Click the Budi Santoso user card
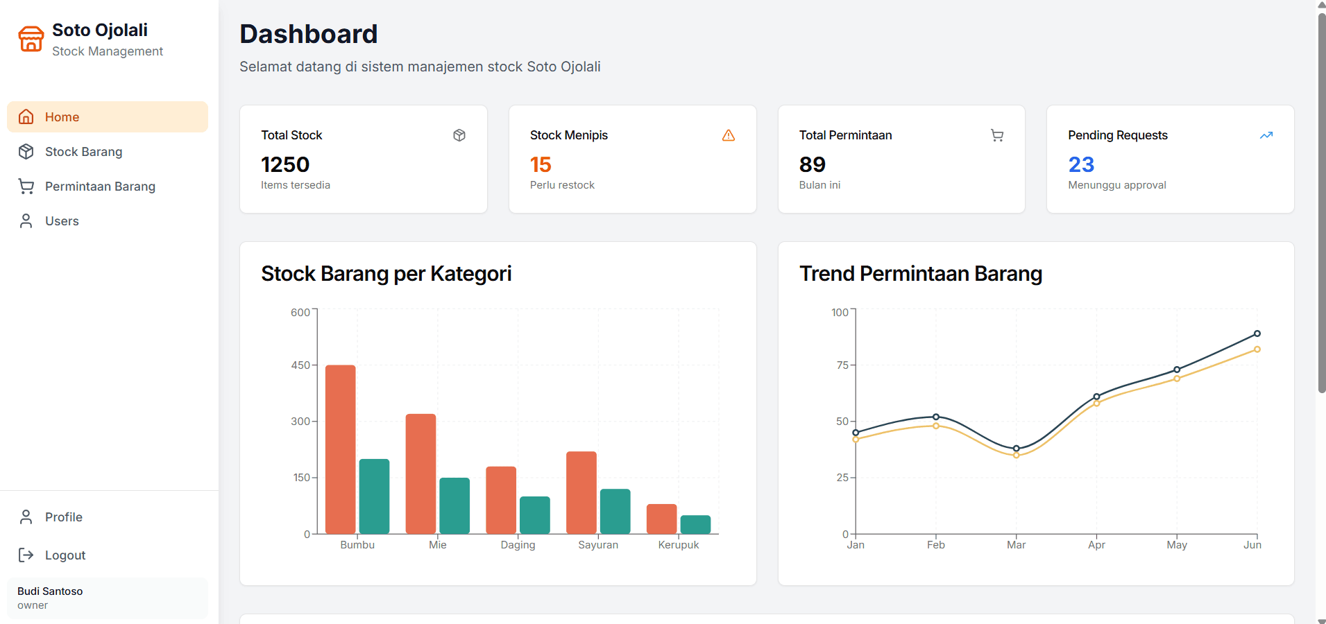This screenshot has height=624, width=1326. pyautogui.click(x=108, y=598)
